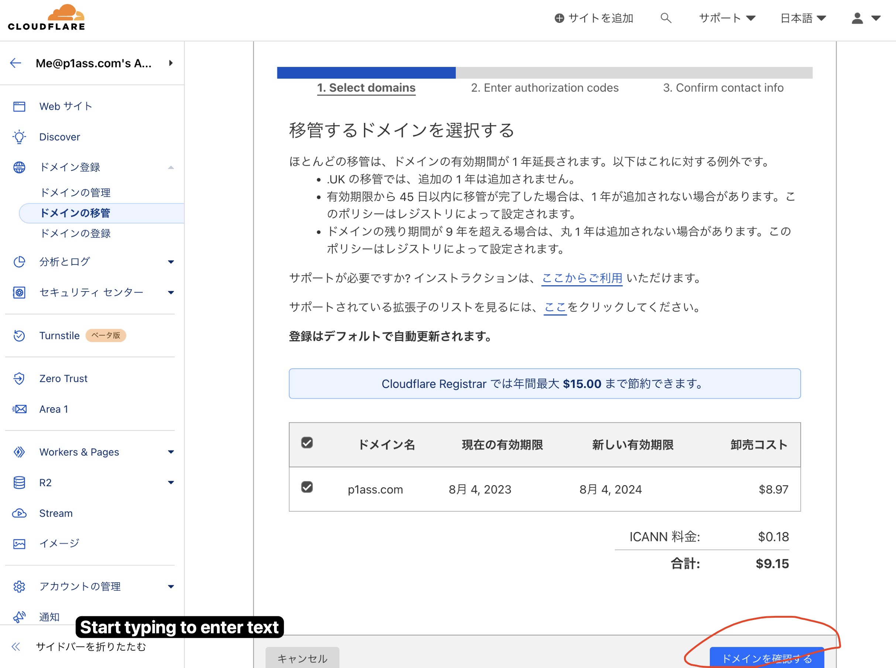The image size is (896, 668).
Task: Click the search magnifier icon in header
Action: point(666,18)
